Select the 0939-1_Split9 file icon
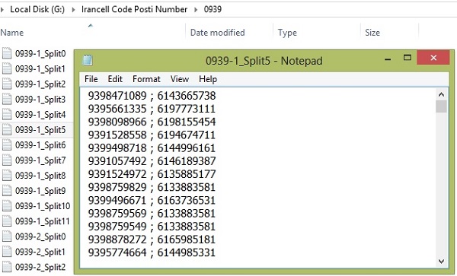 pyautogui.click(x=7, y=191)
